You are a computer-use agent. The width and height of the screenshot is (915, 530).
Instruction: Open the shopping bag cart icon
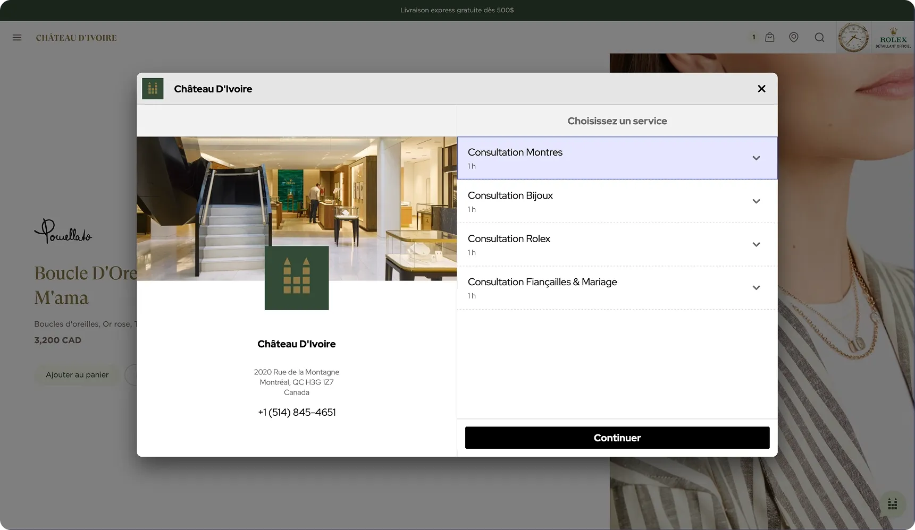[x=769, y=37]
